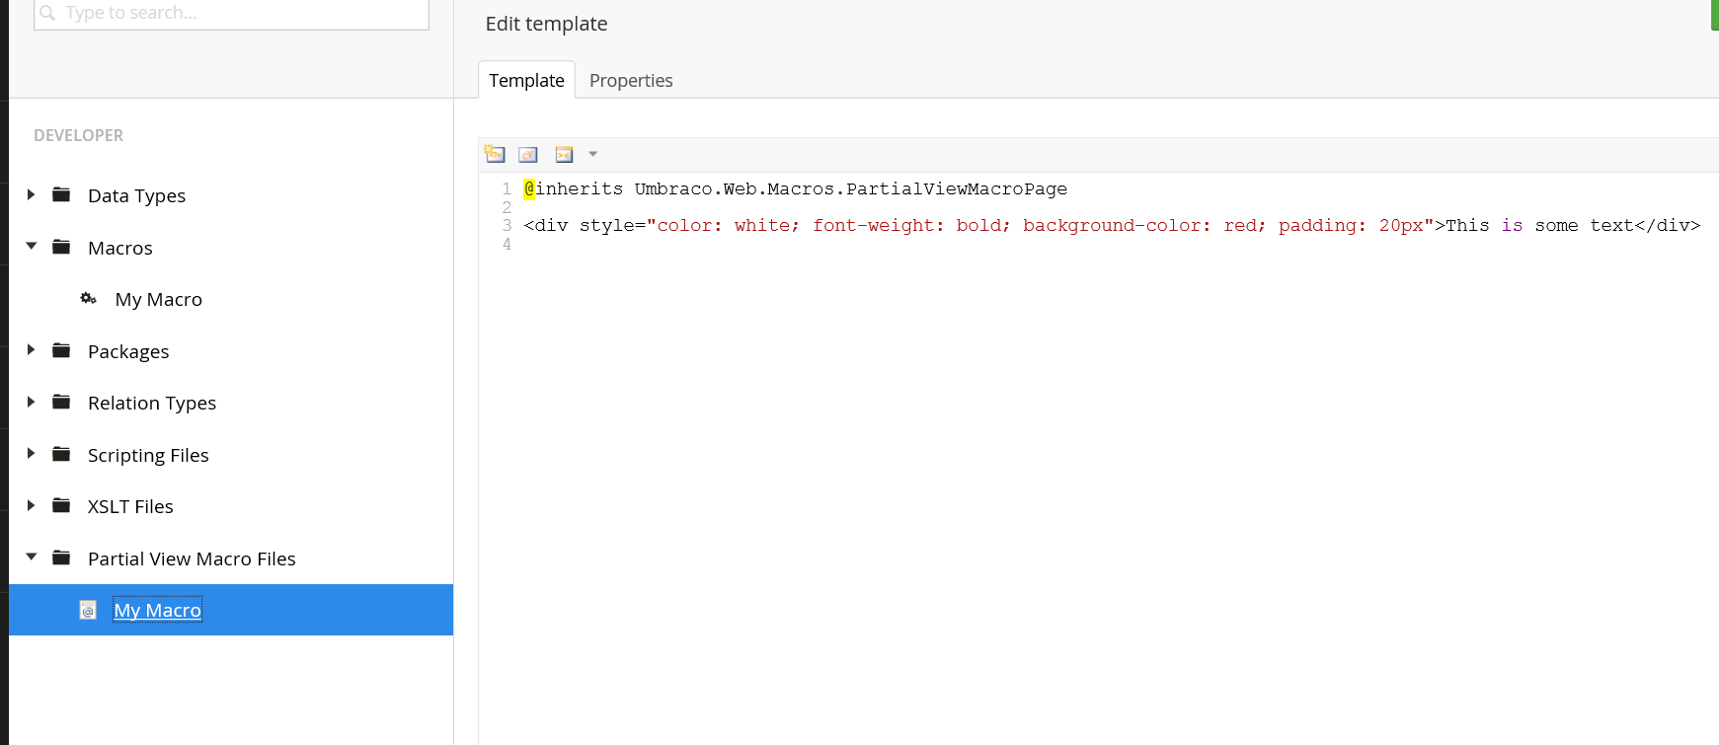1719x745 pixels.
Task: Click the Packages folder icon
Action: click(61, 350)
